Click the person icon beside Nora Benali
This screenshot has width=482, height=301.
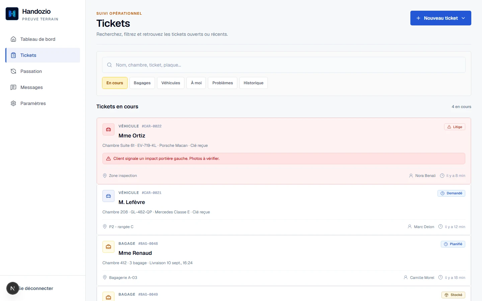411,176
